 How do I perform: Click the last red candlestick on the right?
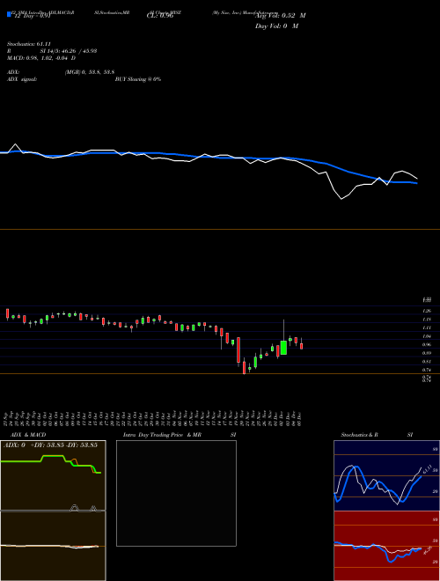pos(302,346)
